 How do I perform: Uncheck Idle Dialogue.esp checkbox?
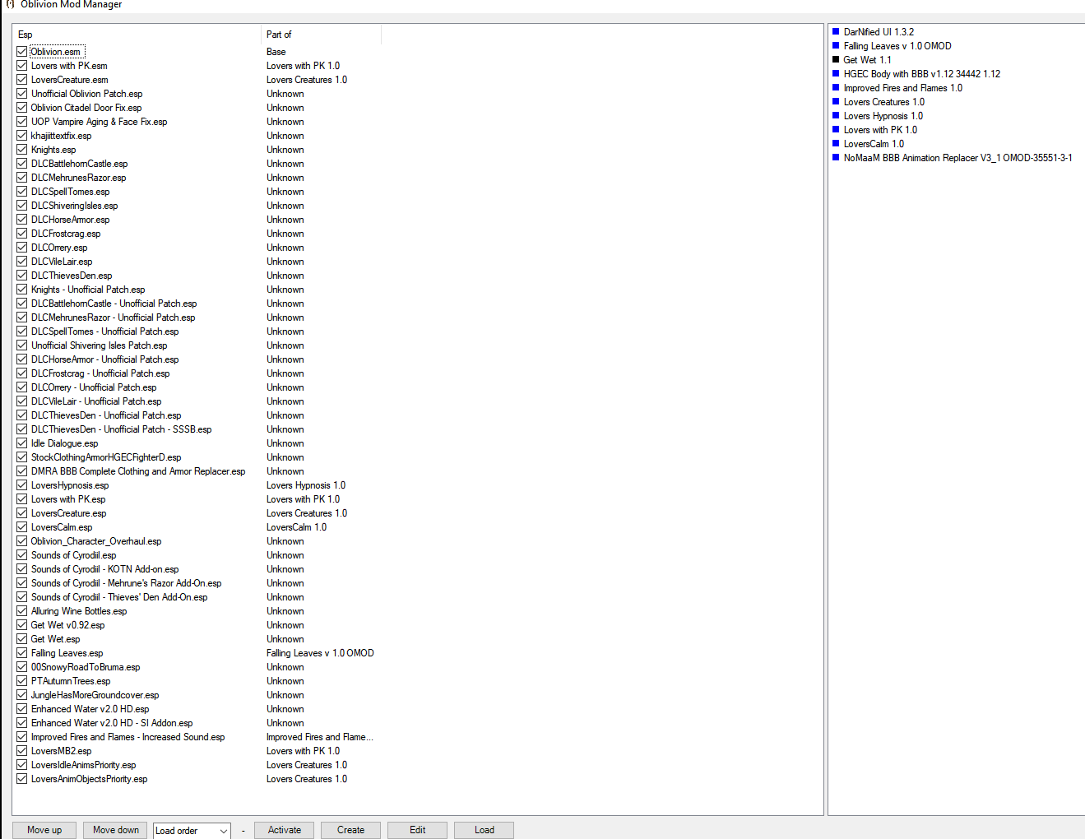(x=22, y=443)
